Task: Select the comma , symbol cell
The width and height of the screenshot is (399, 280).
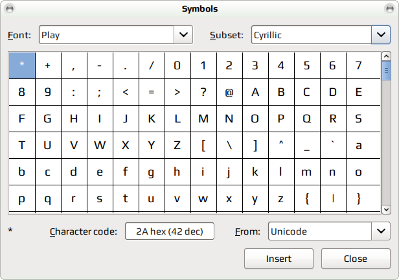Action: (74, 65)
